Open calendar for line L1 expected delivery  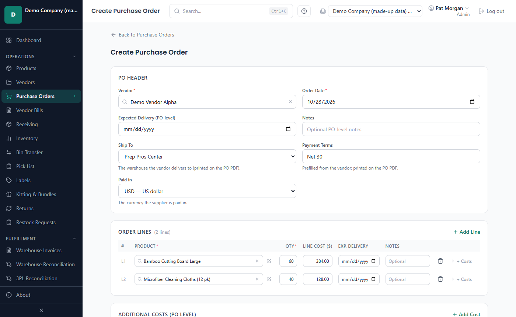coord(373,261)
